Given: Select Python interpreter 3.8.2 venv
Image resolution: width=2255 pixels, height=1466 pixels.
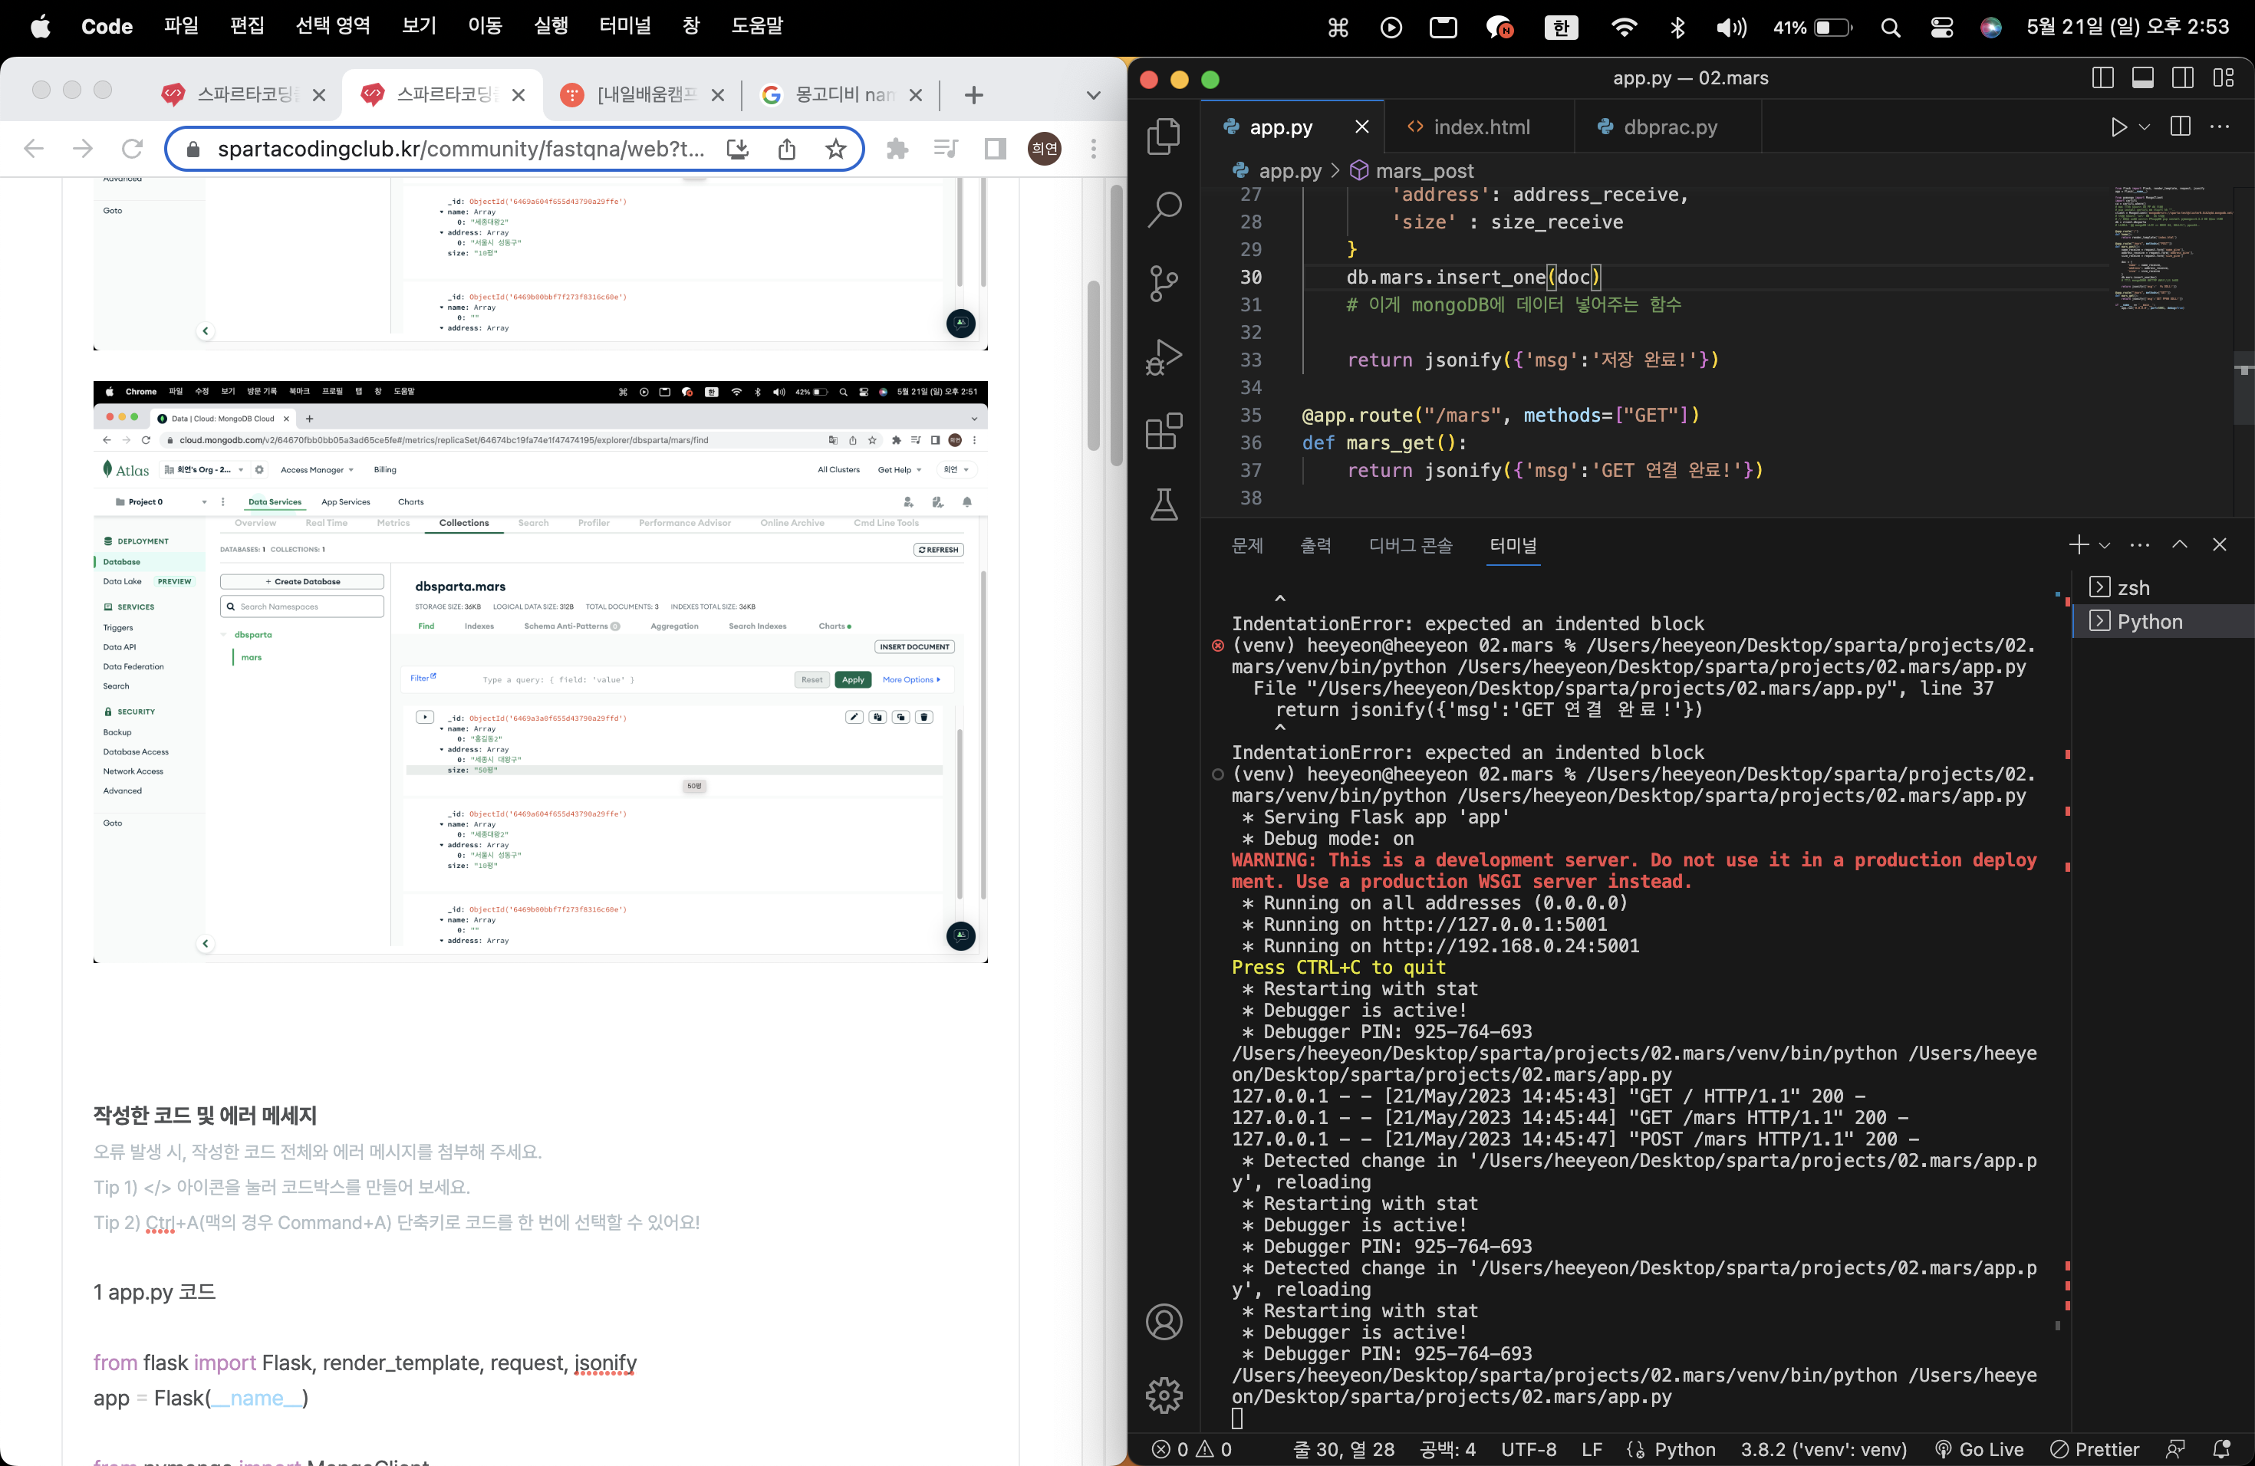Looking at the screenshot, I should click(x=1823, y=1449).
